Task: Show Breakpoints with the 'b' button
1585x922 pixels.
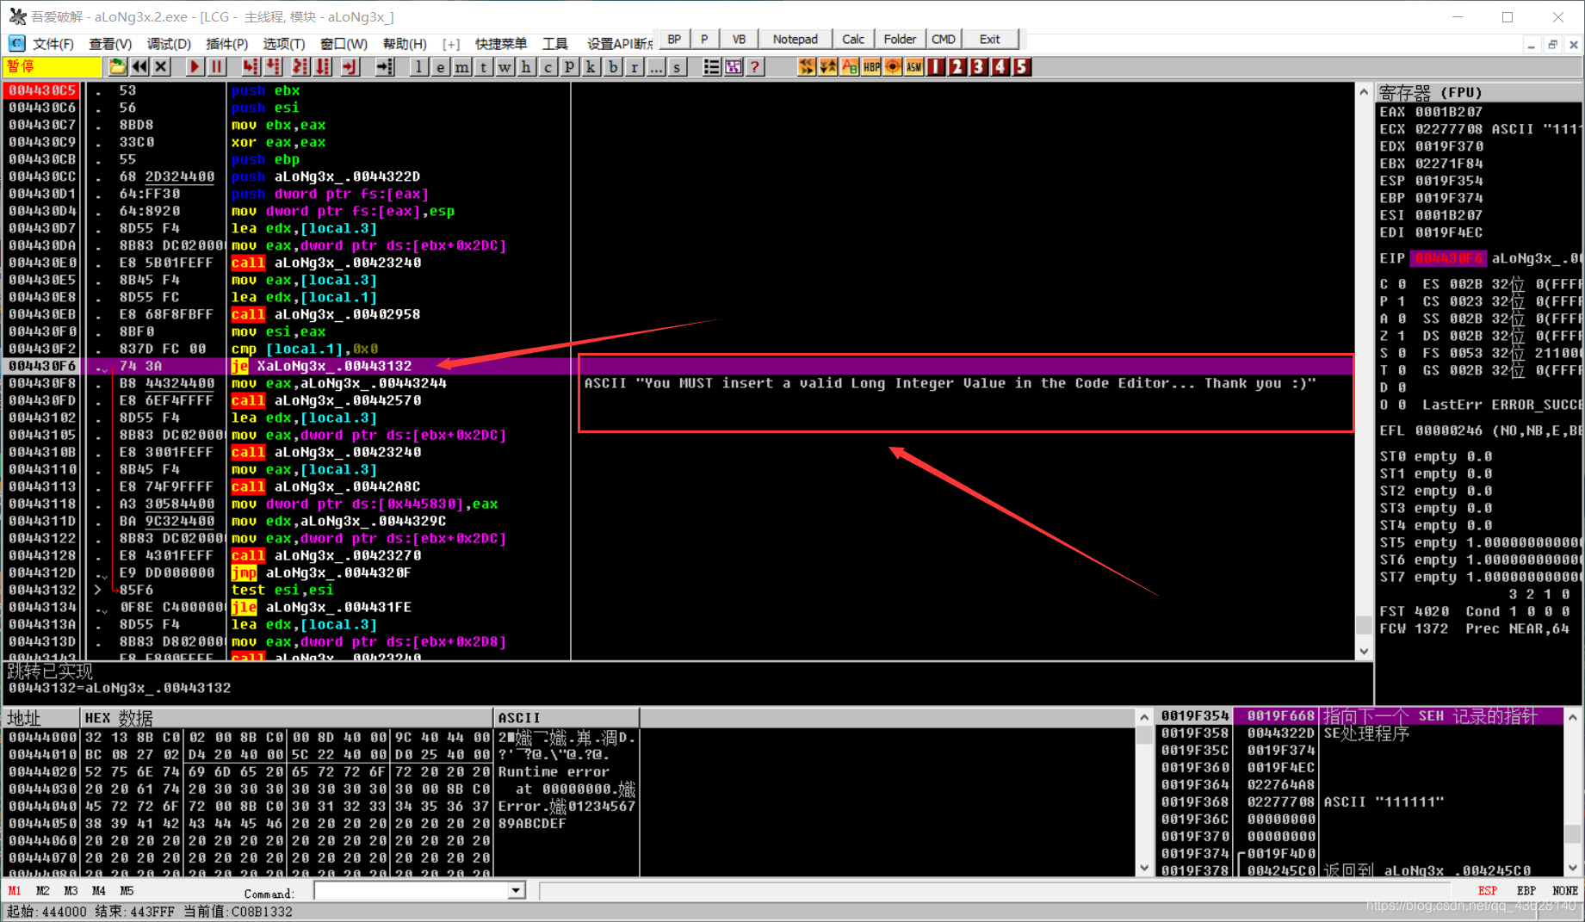Action: 613,66
